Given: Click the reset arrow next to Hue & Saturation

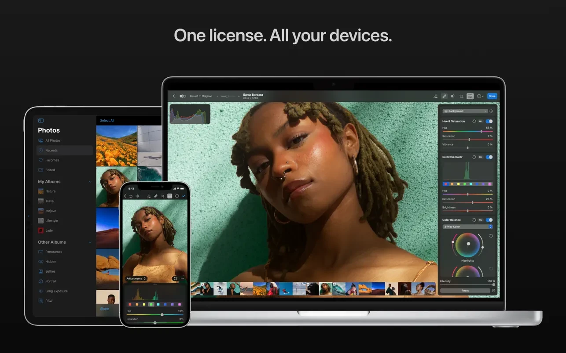Looking at the screenshot, I should 474,121.
